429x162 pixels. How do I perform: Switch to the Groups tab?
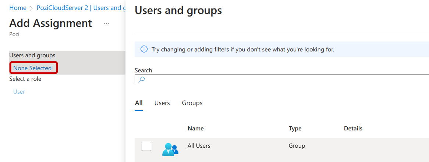(192, 103)
